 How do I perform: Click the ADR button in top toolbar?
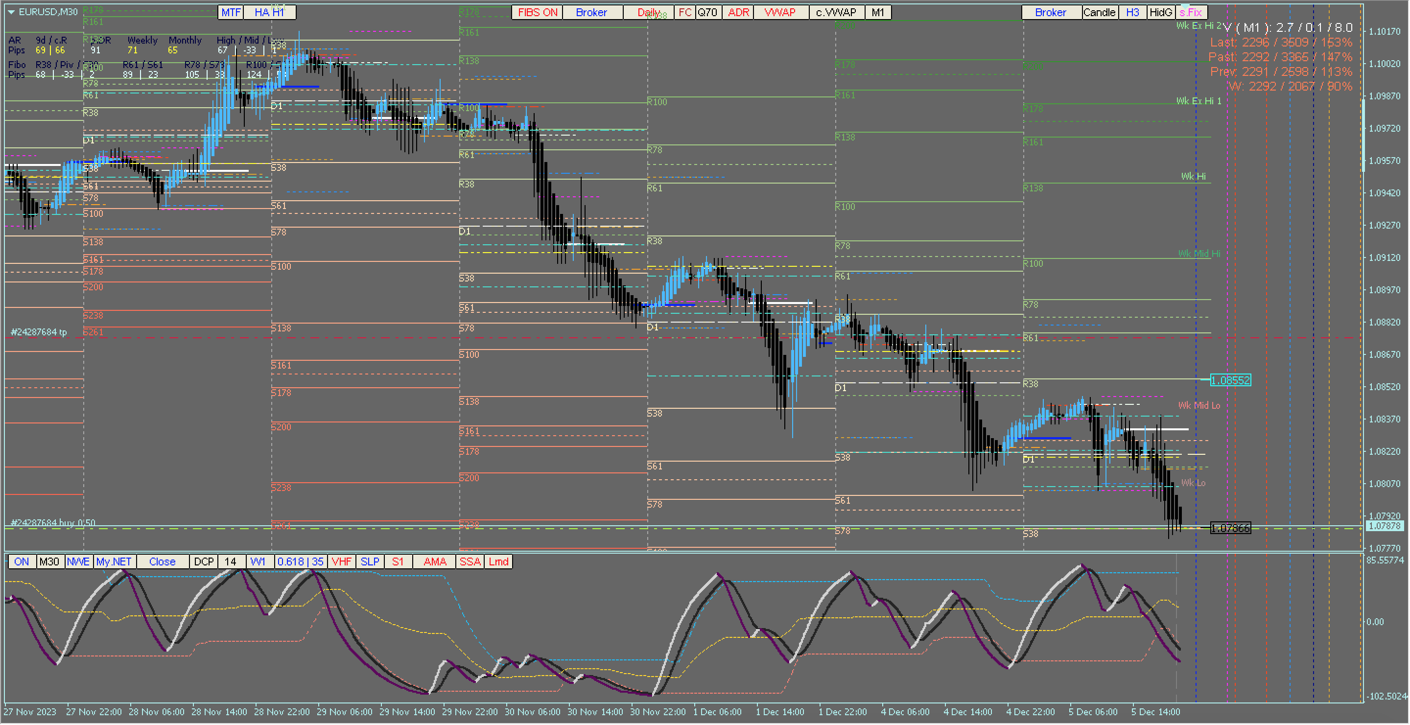click(x=738, y=12)
